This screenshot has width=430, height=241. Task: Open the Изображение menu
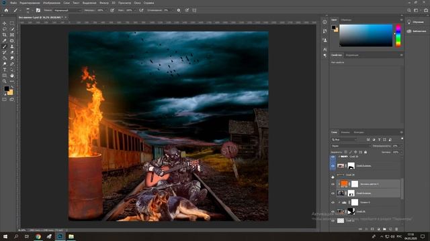click(52, 3)
